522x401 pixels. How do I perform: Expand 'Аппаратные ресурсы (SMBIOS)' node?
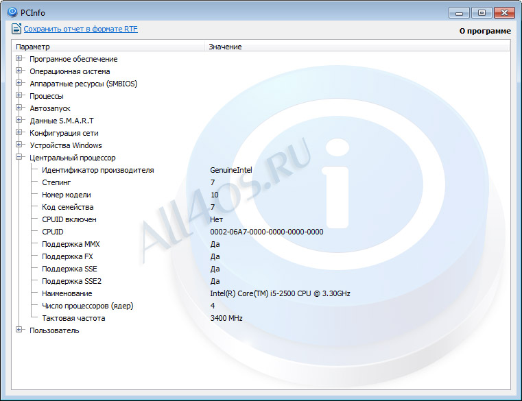pyautogui.click(x=19, y=83)
